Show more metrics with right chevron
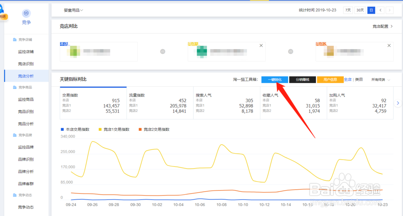Viewport: 403px width, 216px height. pos(398,103)
